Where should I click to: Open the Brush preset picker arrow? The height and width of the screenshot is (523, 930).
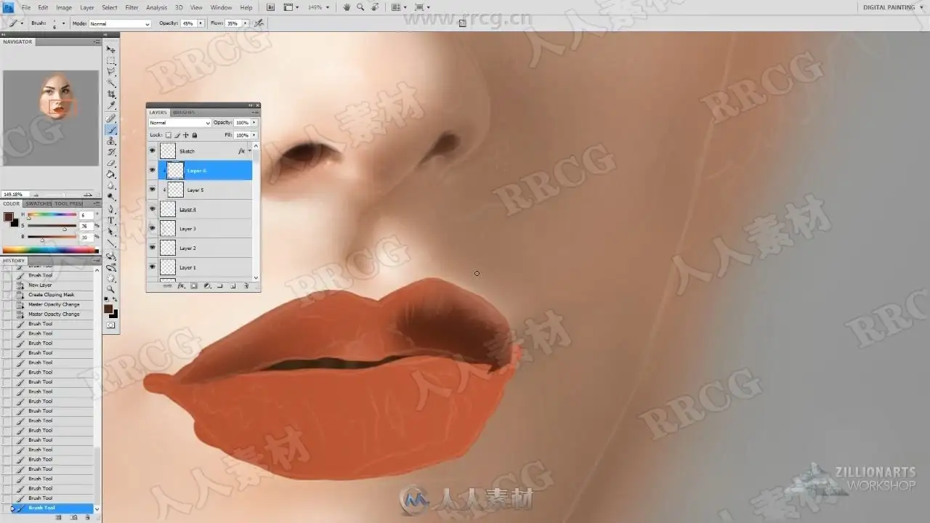pos(63,23)
